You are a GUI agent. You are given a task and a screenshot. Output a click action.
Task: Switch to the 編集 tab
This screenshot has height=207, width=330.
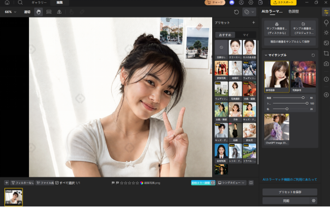click(x=60, y=3)
